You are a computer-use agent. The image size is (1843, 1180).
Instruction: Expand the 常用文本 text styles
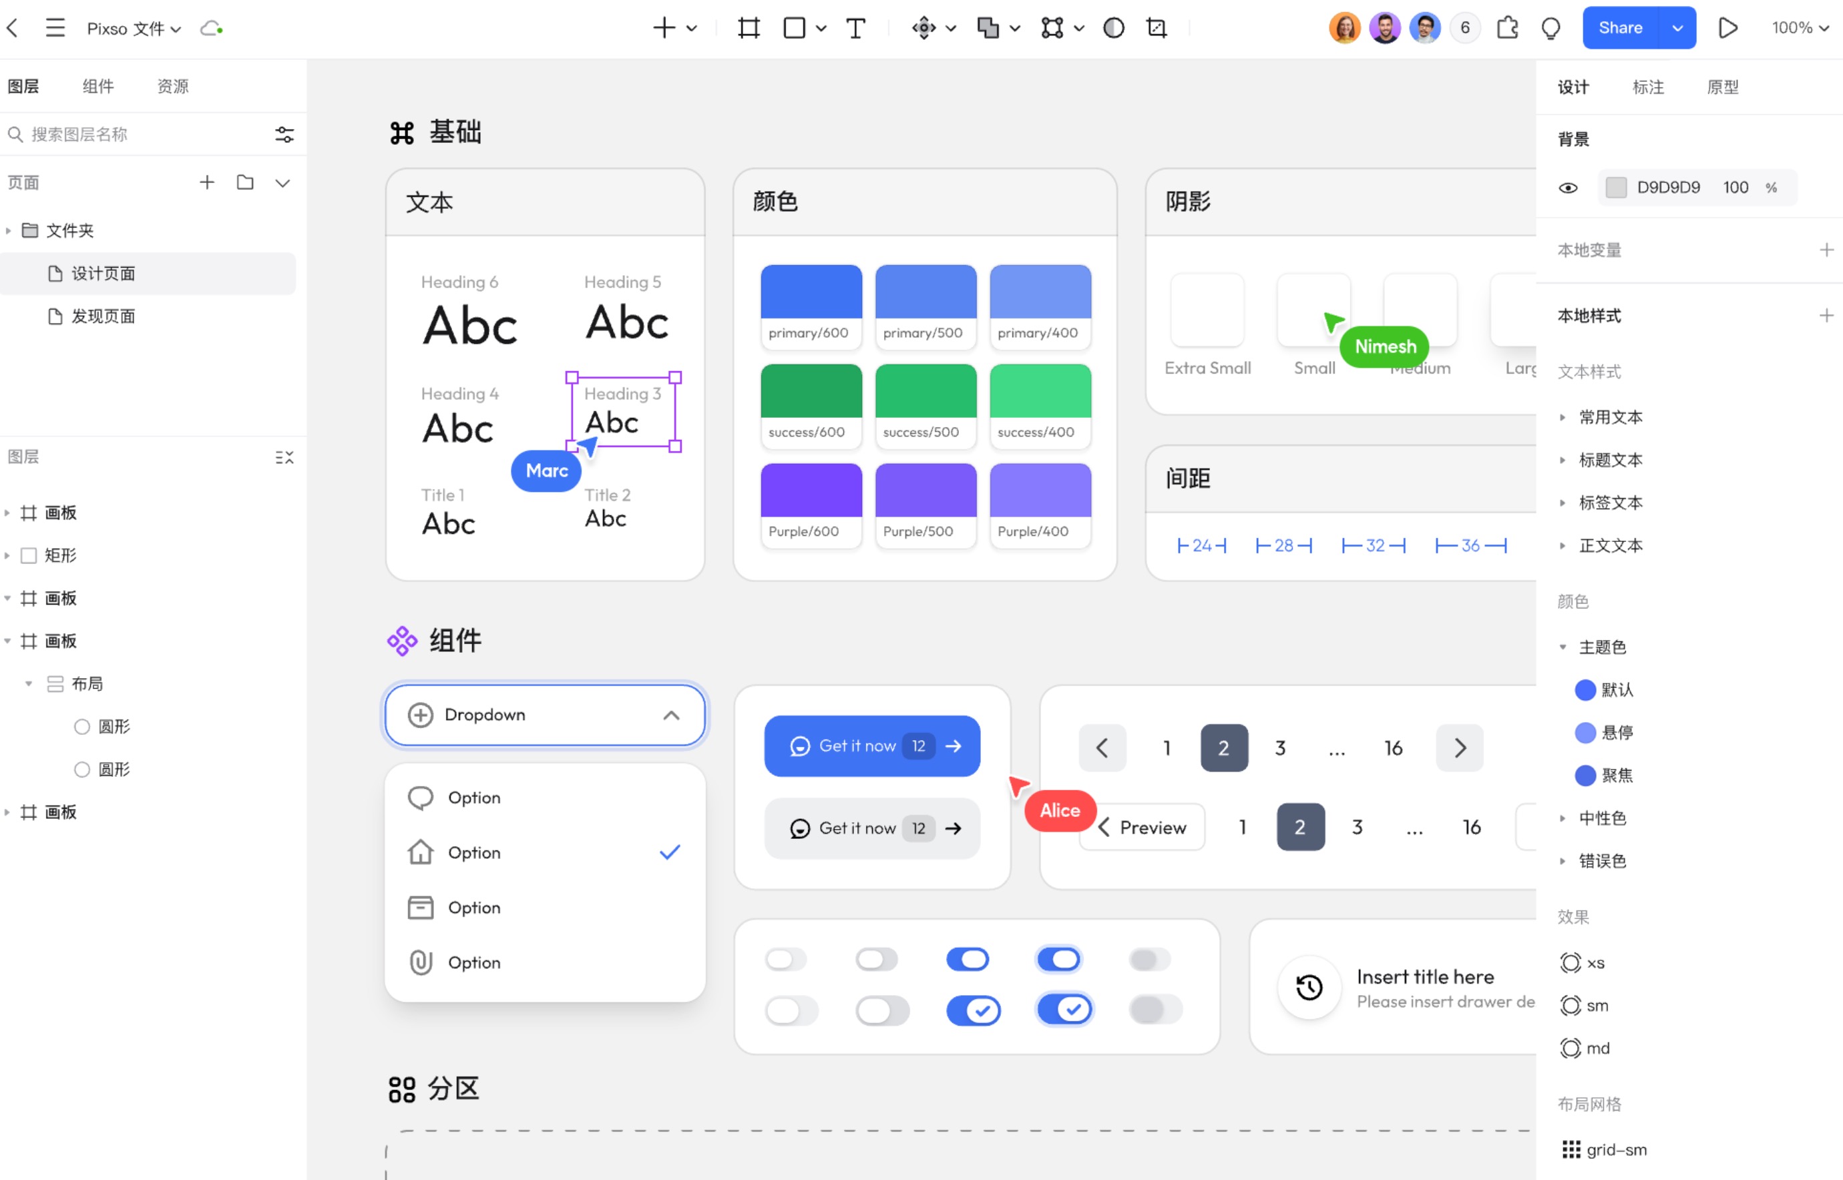[1563, 418]
